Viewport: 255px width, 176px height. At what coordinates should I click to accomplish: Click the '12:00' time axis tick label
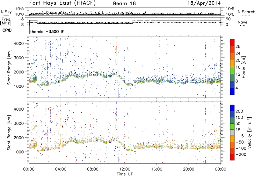tap(125, 169)
